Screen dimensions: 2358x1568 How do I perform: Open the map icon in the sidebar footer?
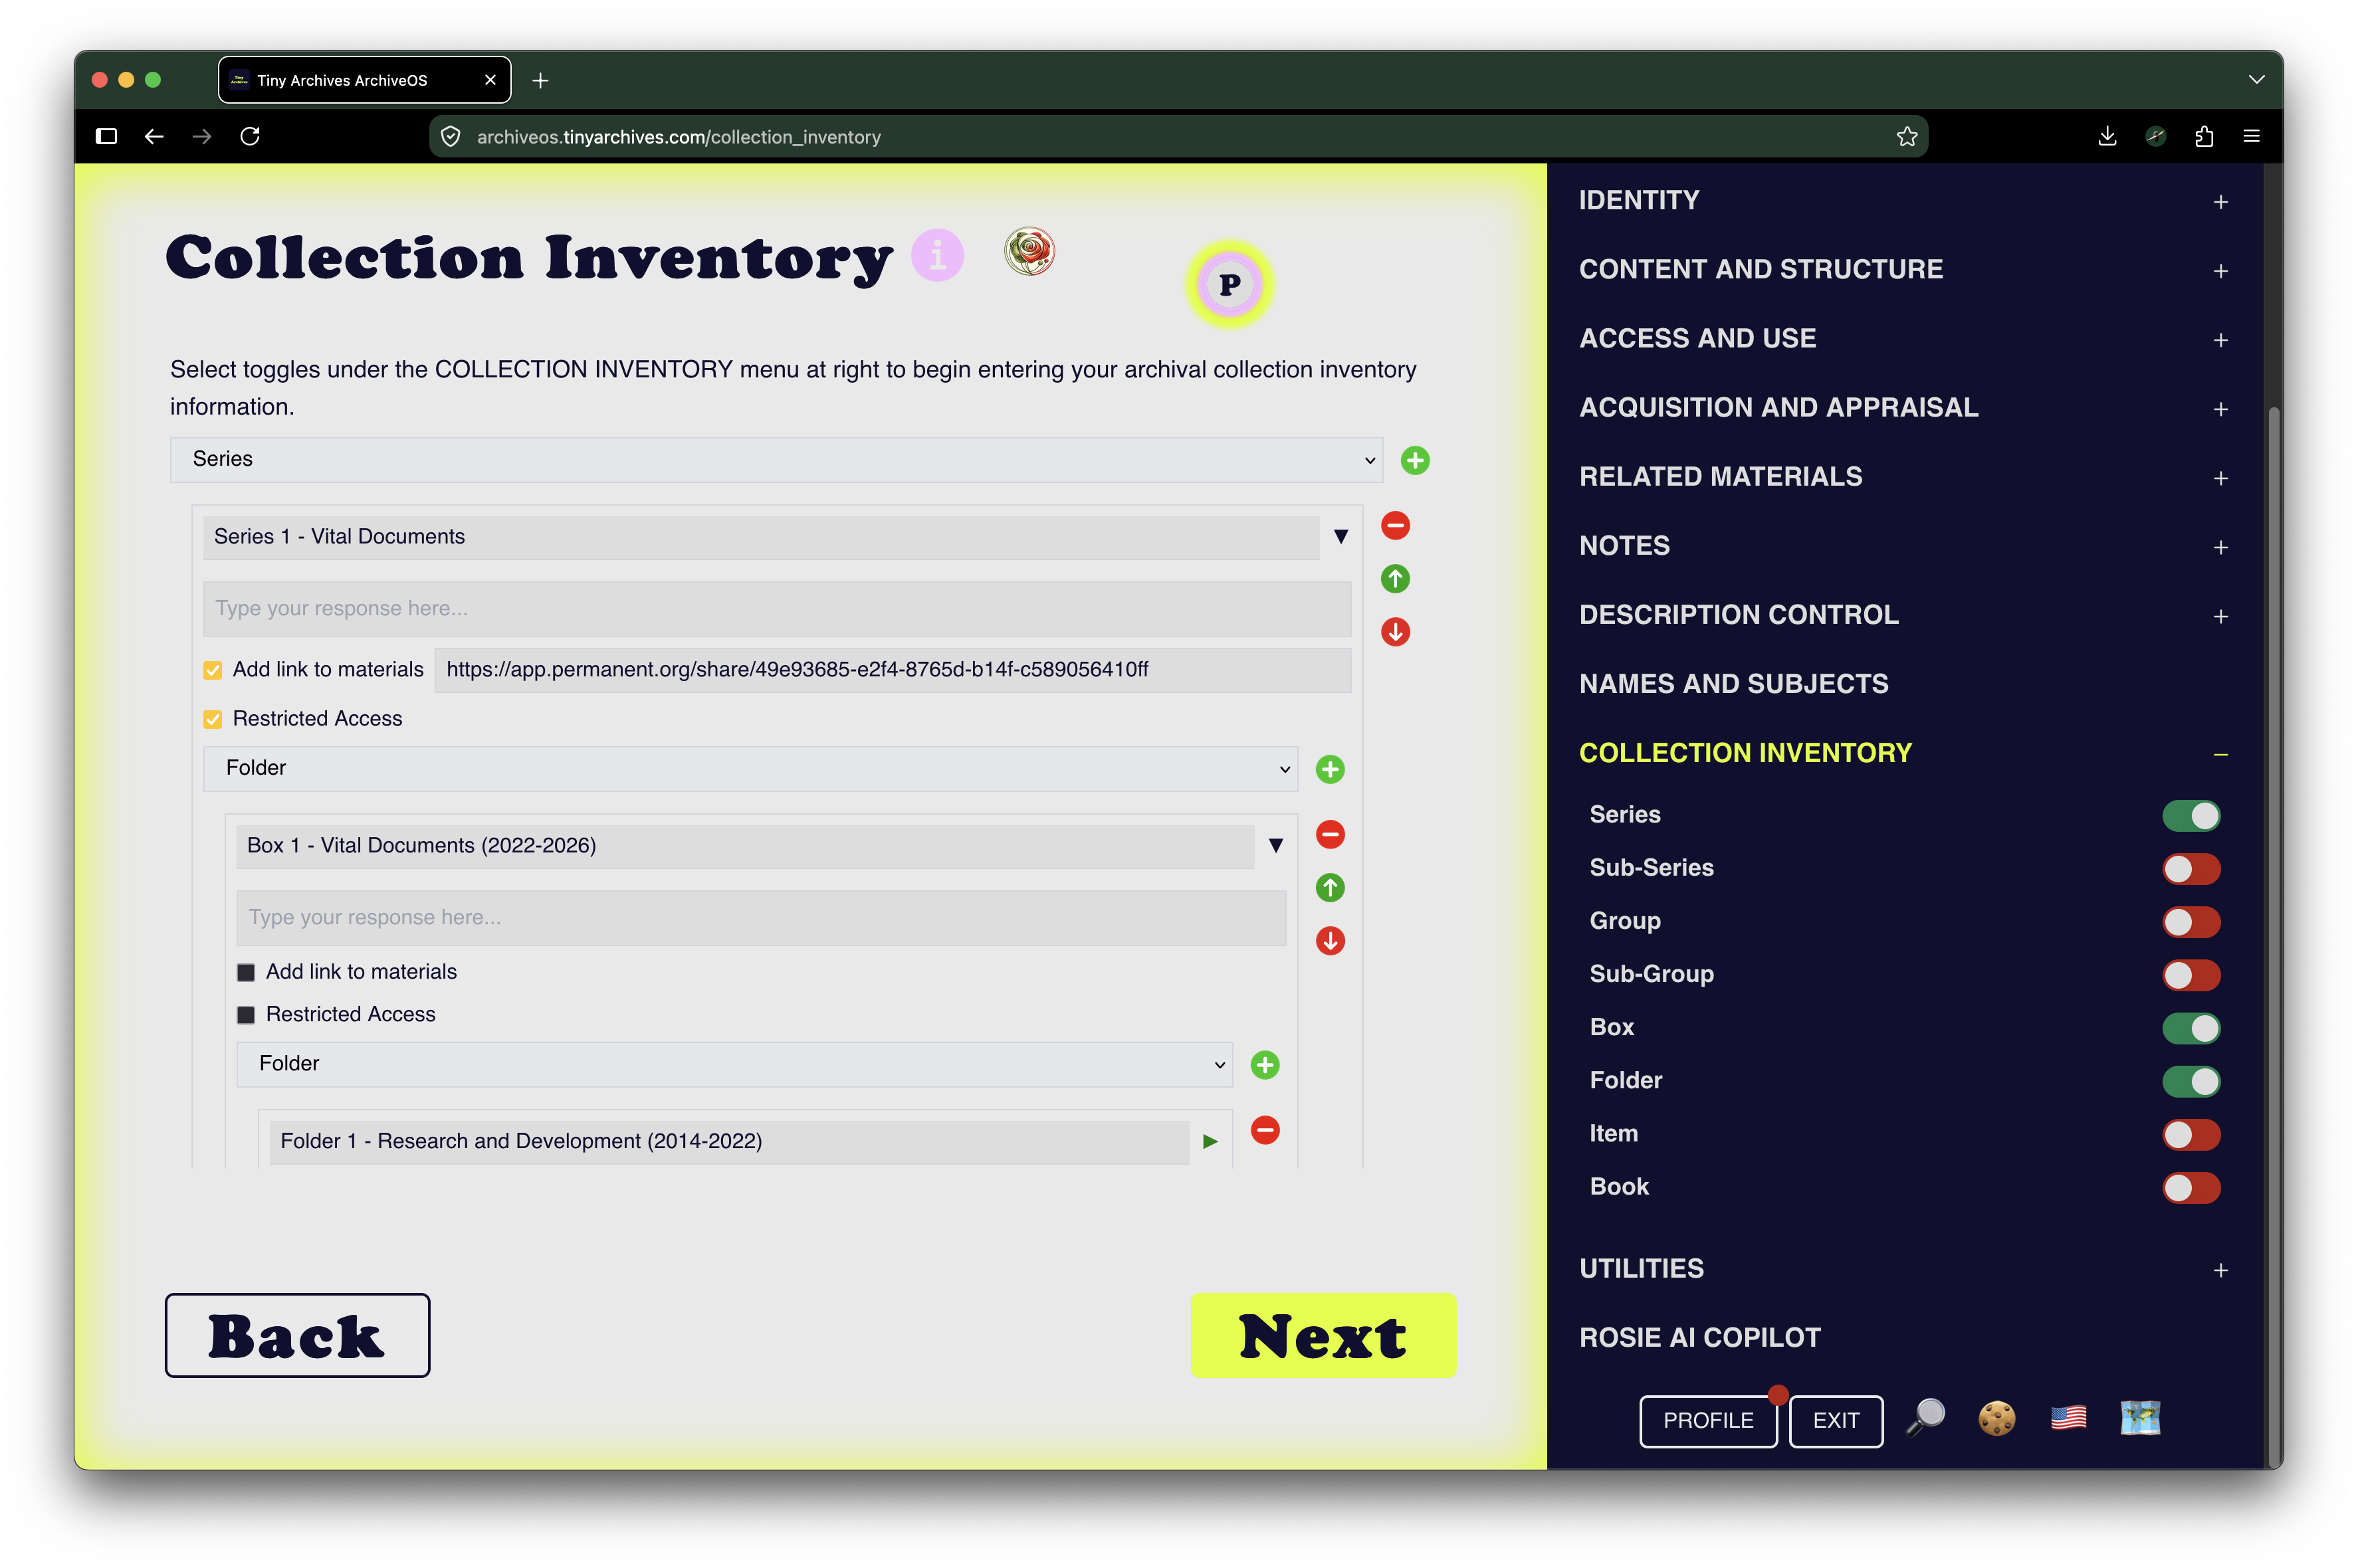click(2139, 1418)
